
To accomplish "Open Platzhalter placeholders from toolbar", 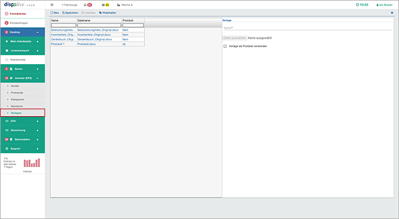I will click(108, 13).
